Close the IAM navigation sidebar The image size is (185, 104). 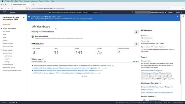tap(24, 17)
